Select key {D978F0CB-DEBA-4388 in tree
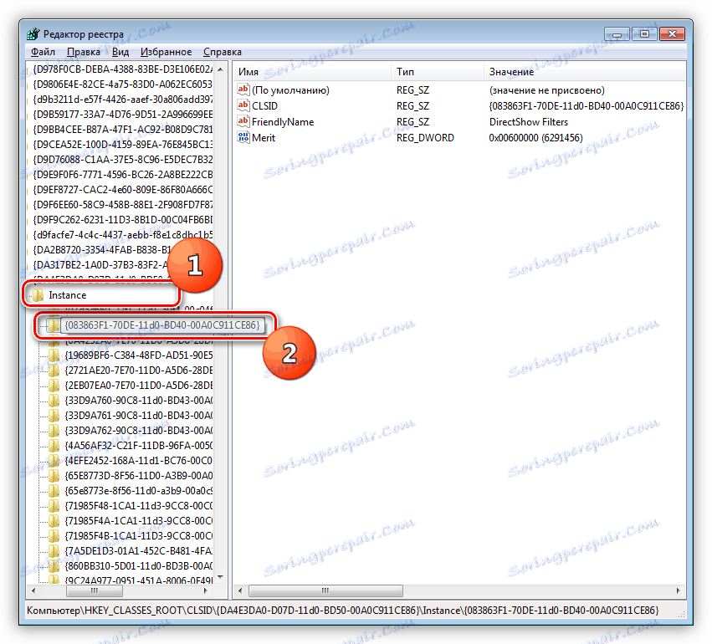The height and width of the screenshot is (644, 712). [x=123, y=69]
